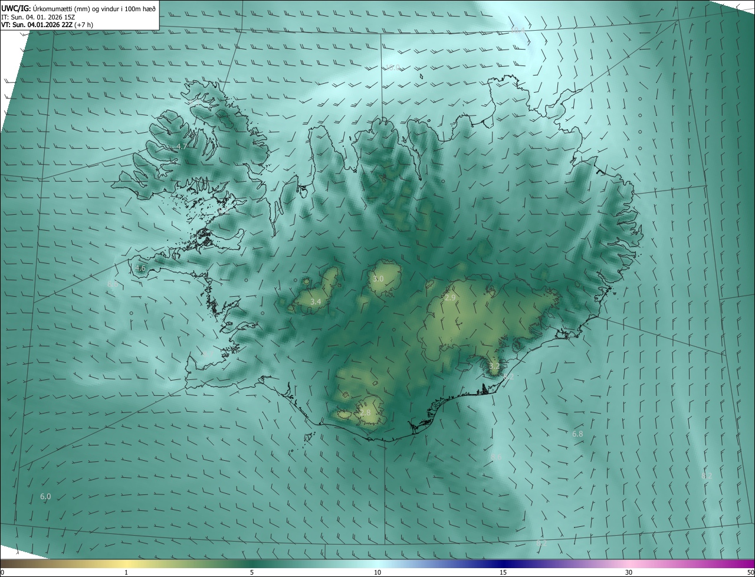Screen dimensions: 755x577
Task: Click the colour scale tick label 0
Action: pyautogui.click(x=2, y=572)
